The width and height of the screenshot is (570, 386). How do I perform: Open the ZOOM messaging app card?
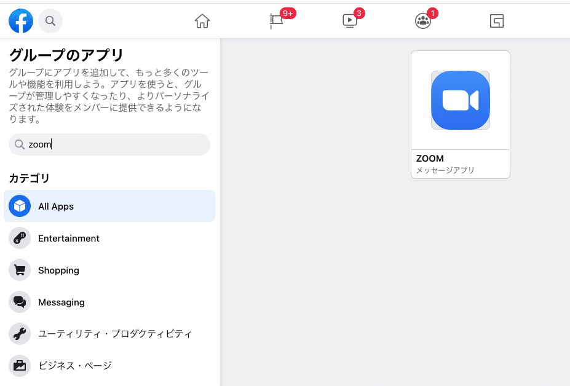click(460, 114)
